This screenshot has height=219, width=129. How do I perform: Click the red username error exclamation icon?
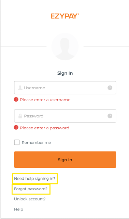(16, 100)
